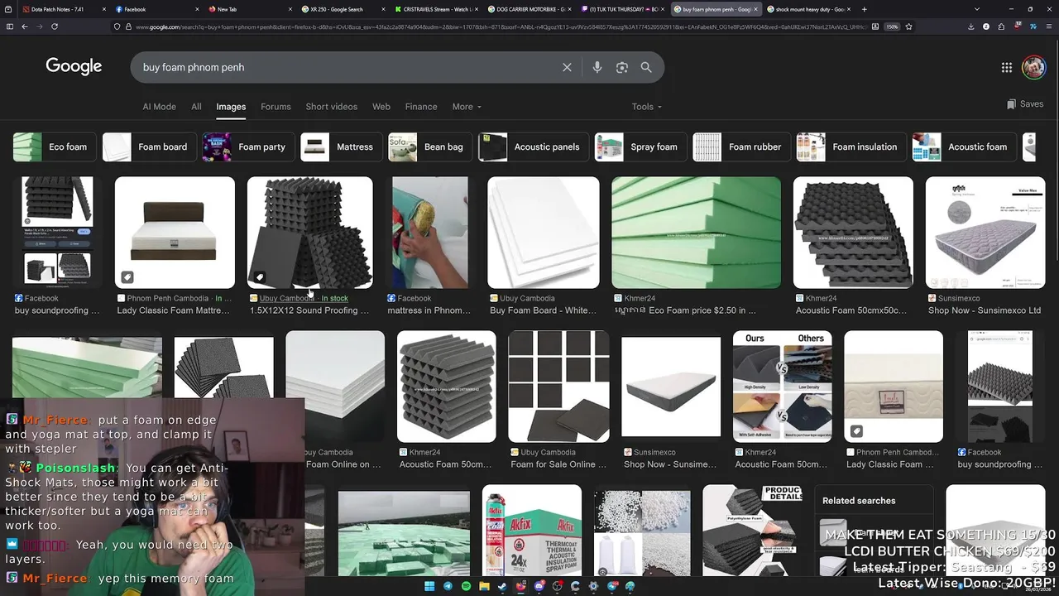Screen dimensions: 1059x596
Task: Filter by the Bean bag chip
Action: (430, 147)
